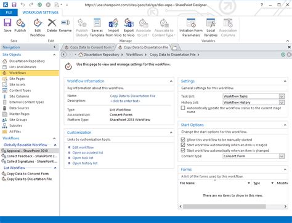Collapse Customization section

pos(171,133)
